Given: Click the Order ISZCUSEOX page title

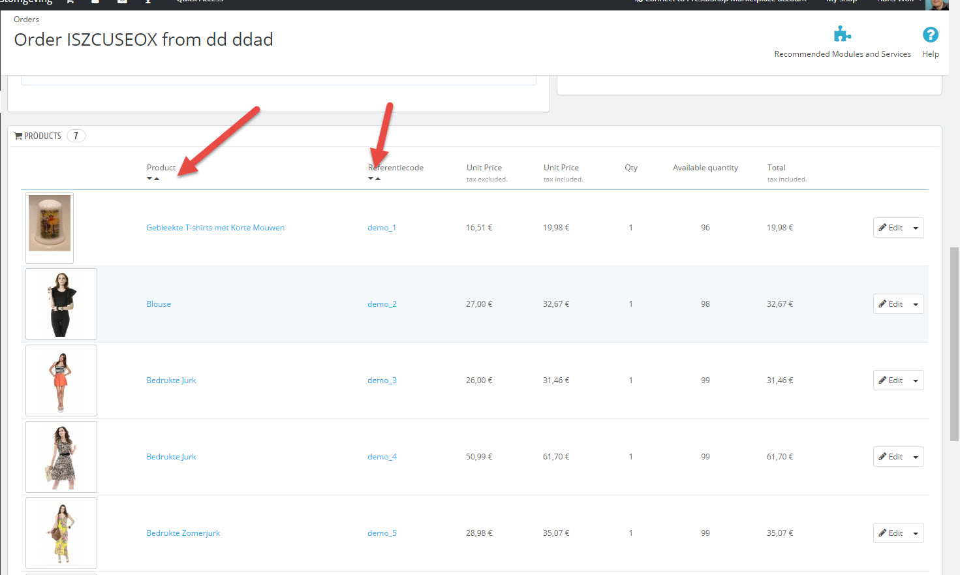Looking at the screenshot, I should [x=144, y=40].
